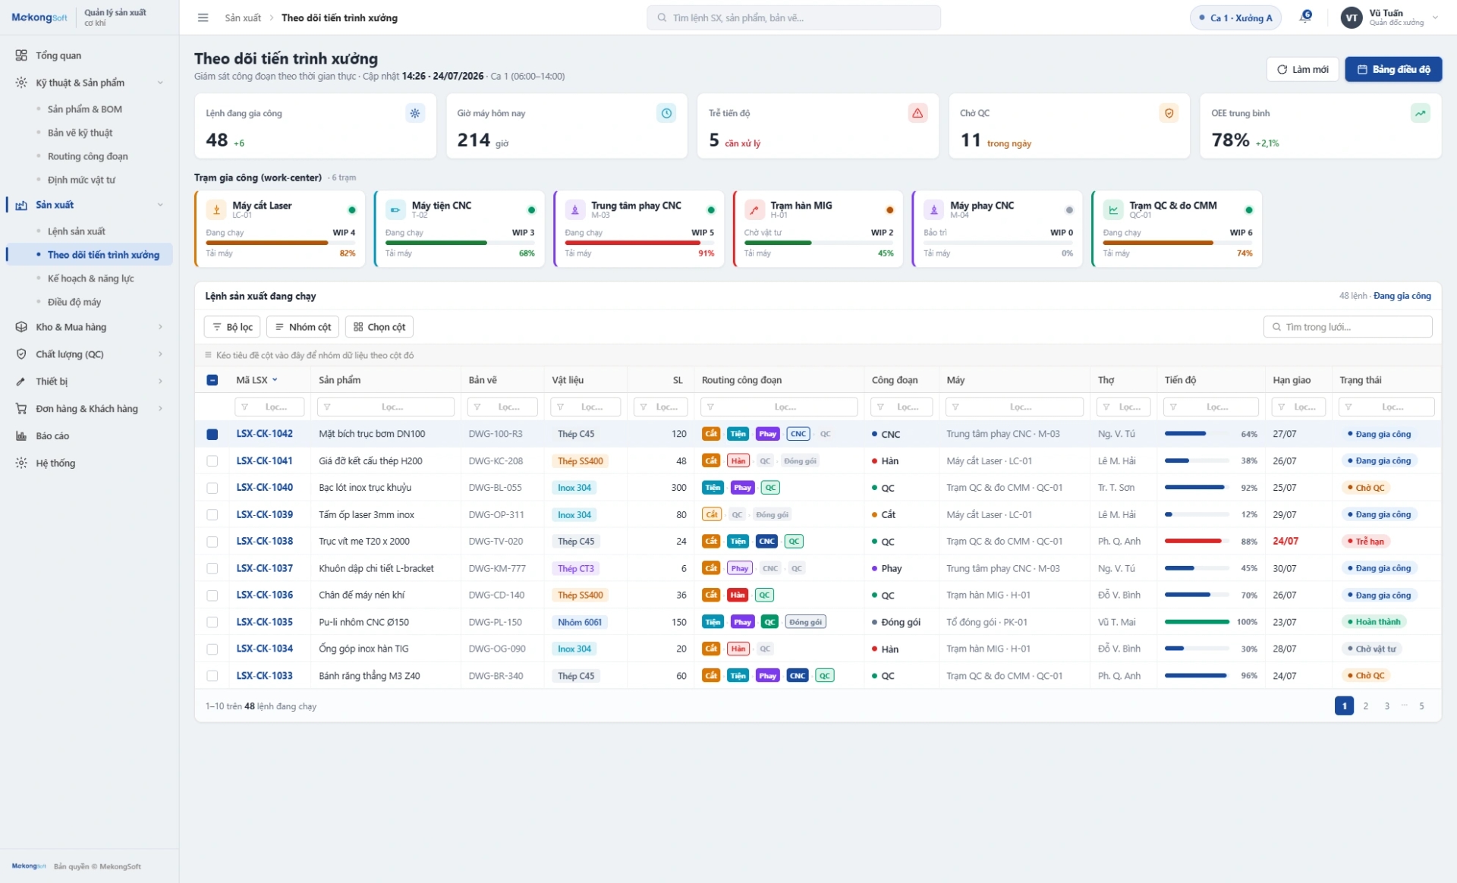This screenshot has height=883, width=1457.
Task: Uncheck the LSX-CK-1042 row checkbox
Action: (212, 434)
